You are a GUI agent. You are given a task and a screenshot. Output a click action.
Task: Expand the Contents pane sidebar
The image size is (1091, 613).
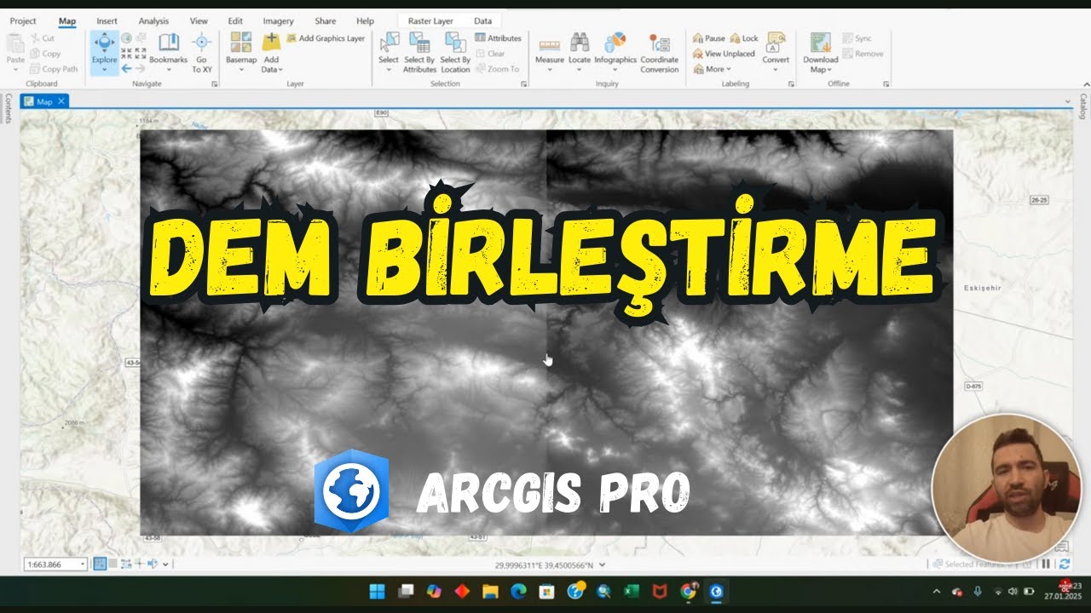point(9,109)
